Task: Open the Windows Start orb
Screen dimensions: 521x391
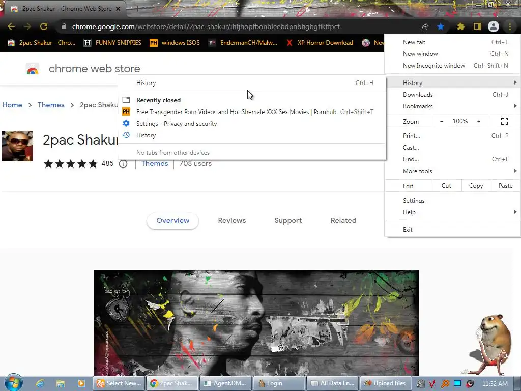Action: coord(13,383)
